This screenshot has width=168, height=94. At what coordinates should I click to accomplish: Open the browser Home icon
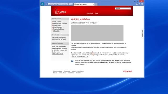[x=137, y=4]
